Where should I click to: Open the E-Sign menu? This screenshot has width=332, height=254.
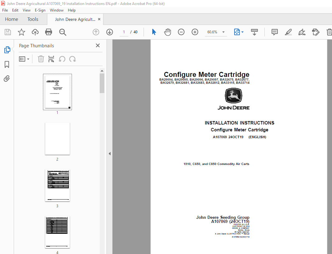click(40, 10)
